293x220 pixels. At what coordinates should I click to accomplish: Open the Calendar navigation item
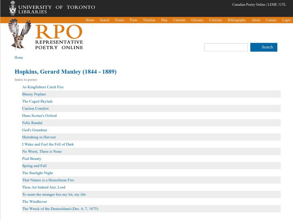[179, 20]
